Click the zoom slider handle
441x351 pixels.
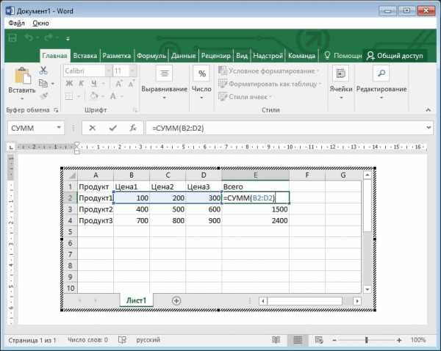pos(367,340)
